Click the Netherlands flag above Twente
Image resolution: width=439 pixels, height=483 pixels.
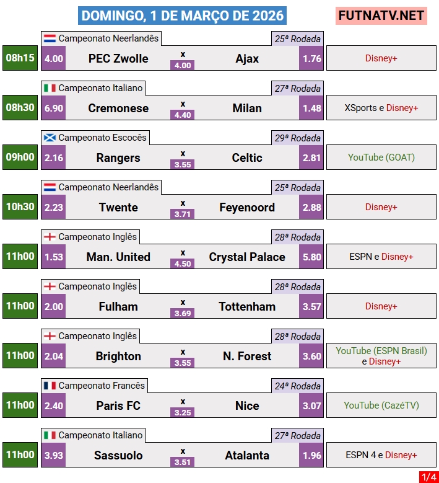tap(50, 187)
